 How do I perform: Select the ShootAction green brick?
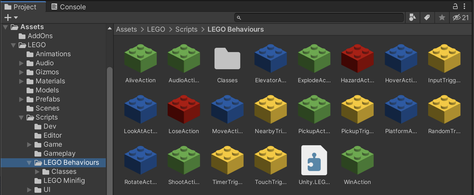pyautogui.click(x=184, y=160)
